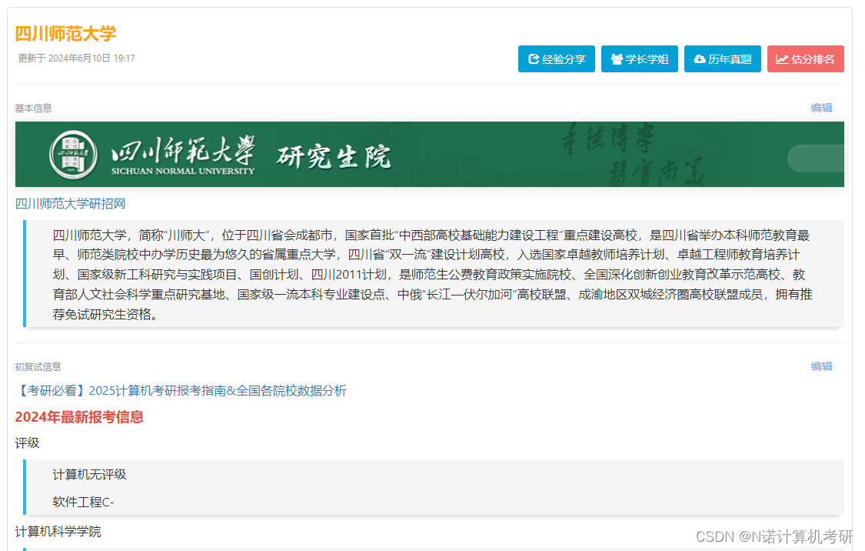Click the 基本信息 section label
The image size is (865, 551).
click(33, 109)
